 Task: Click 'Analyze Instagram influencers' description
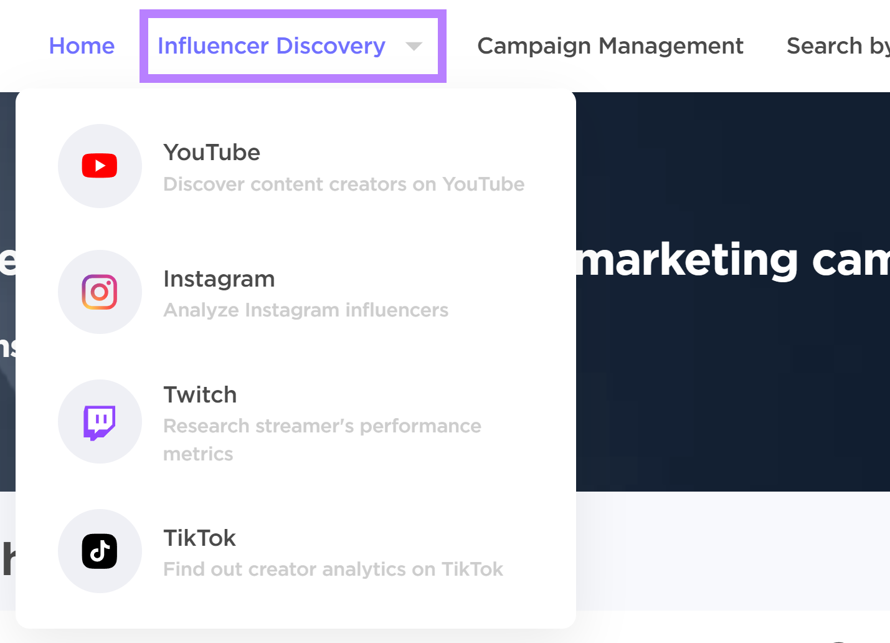coord(306,310)
